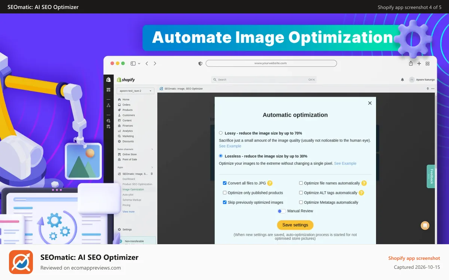Go back with the browser back arrow
This screenshot has height=280, width=449.
coord(147,63)
